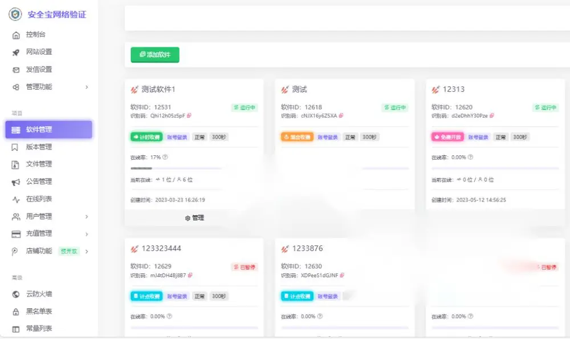Click pink 免费开放 tag on 12313 card
This screenshot has height=339, width=570.
(x=447, y=137)
